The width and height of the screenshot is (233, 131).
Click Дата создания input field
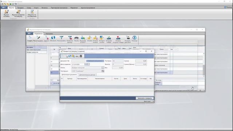coord(78,64)
